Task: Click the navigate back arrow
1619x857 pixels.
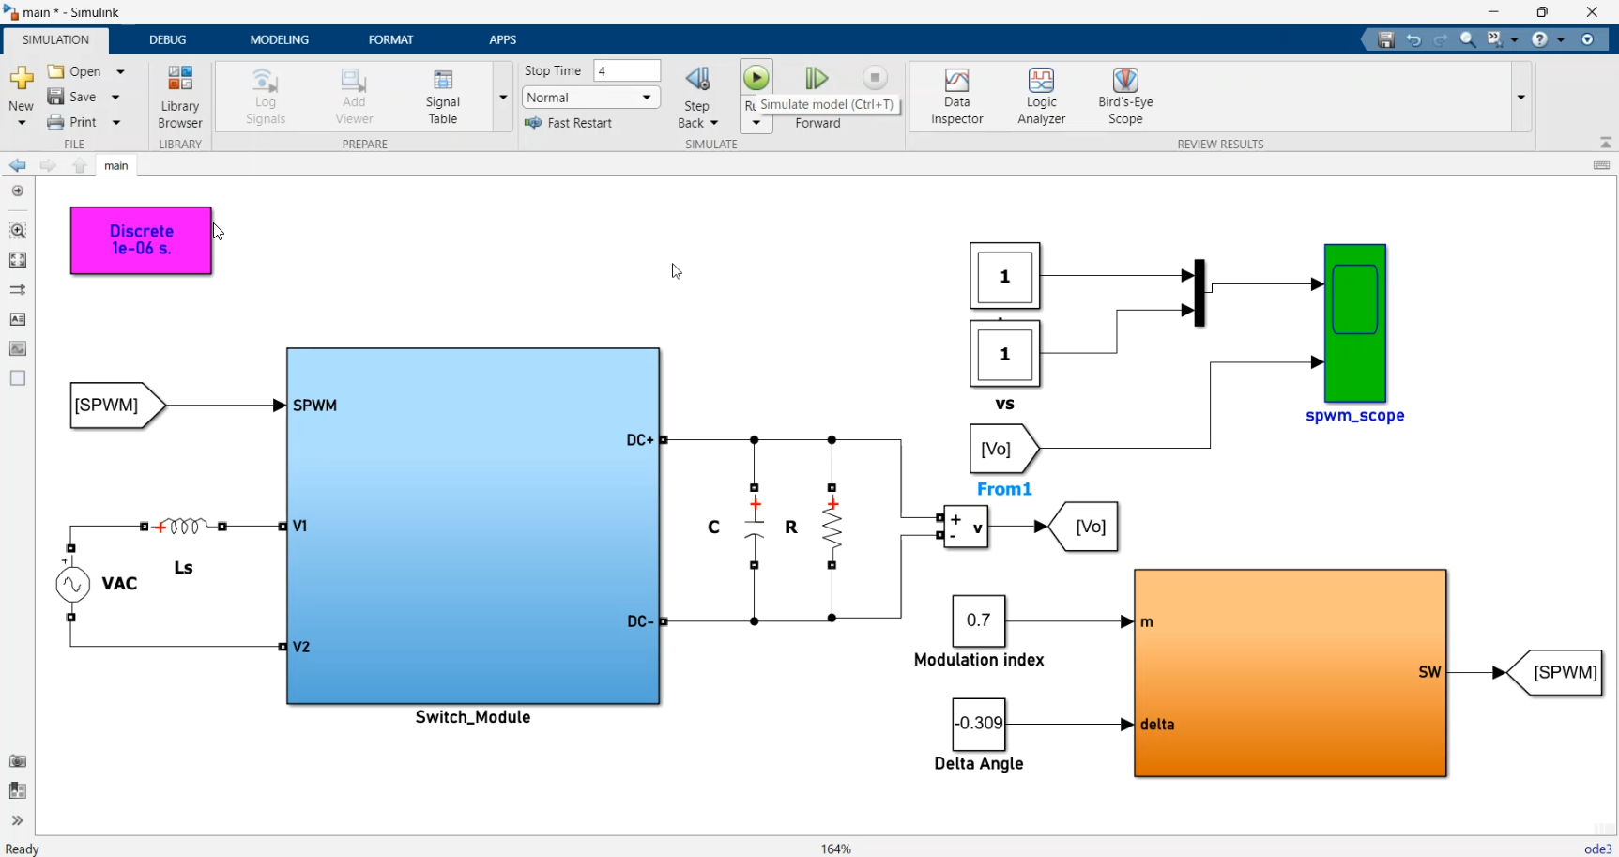Action: point(18,165)
